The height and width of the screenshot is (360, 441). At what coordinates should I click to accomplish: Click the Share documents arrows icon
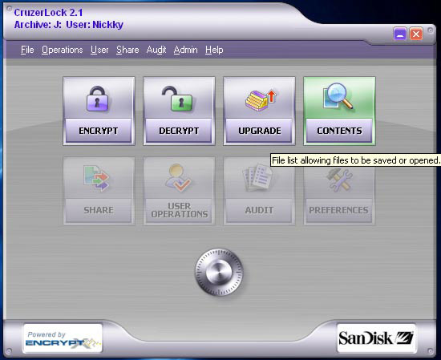coord(96,178)
